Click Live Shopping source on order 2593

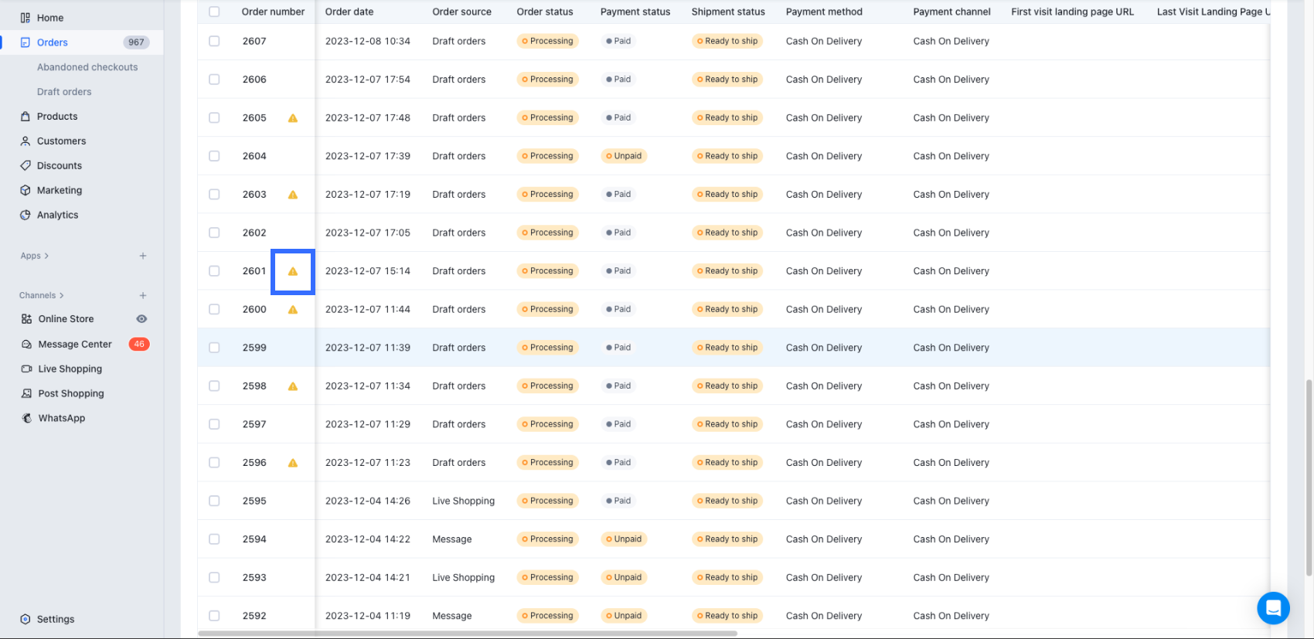tap(464, 577)
